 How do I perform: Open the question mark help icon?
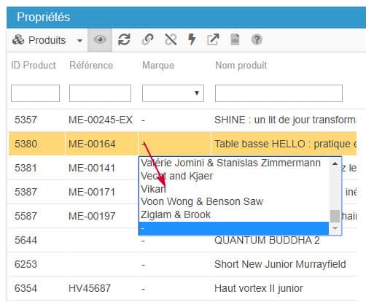[x=257, y=39]
